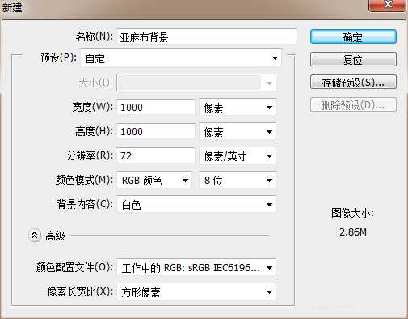This screenshot has width=408, height=319.
Task: Click the width field showing 1000
Action: tap(156, 107)
